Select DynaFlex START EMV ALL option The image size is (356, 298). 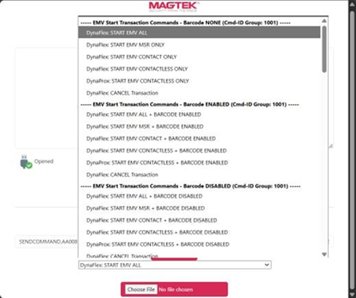pyautogui.click(x=199, y=33)
